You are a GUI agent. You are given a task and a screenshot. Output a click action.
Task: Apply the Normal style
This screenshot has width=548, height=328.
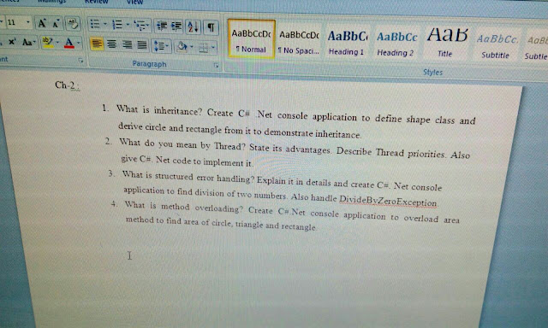(251, 39)
